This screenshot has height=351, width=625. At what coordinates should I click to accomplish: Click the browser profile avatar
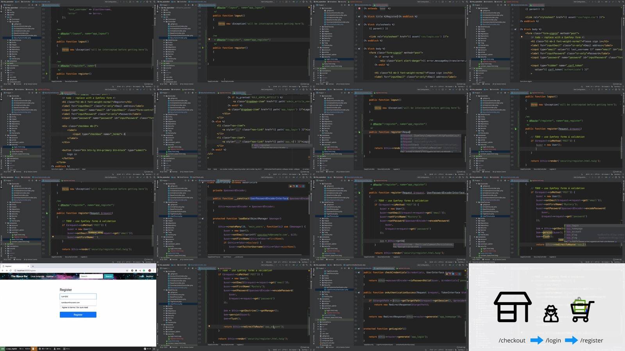pyautogui.click(x=150, y=270)
